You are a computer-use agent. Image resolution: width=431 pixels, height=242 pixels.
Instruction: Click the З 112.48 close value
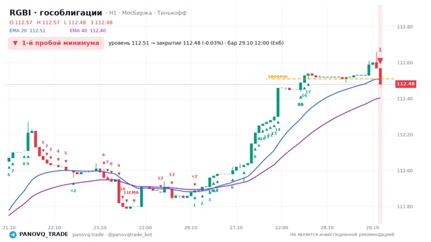tap(102, 22)
